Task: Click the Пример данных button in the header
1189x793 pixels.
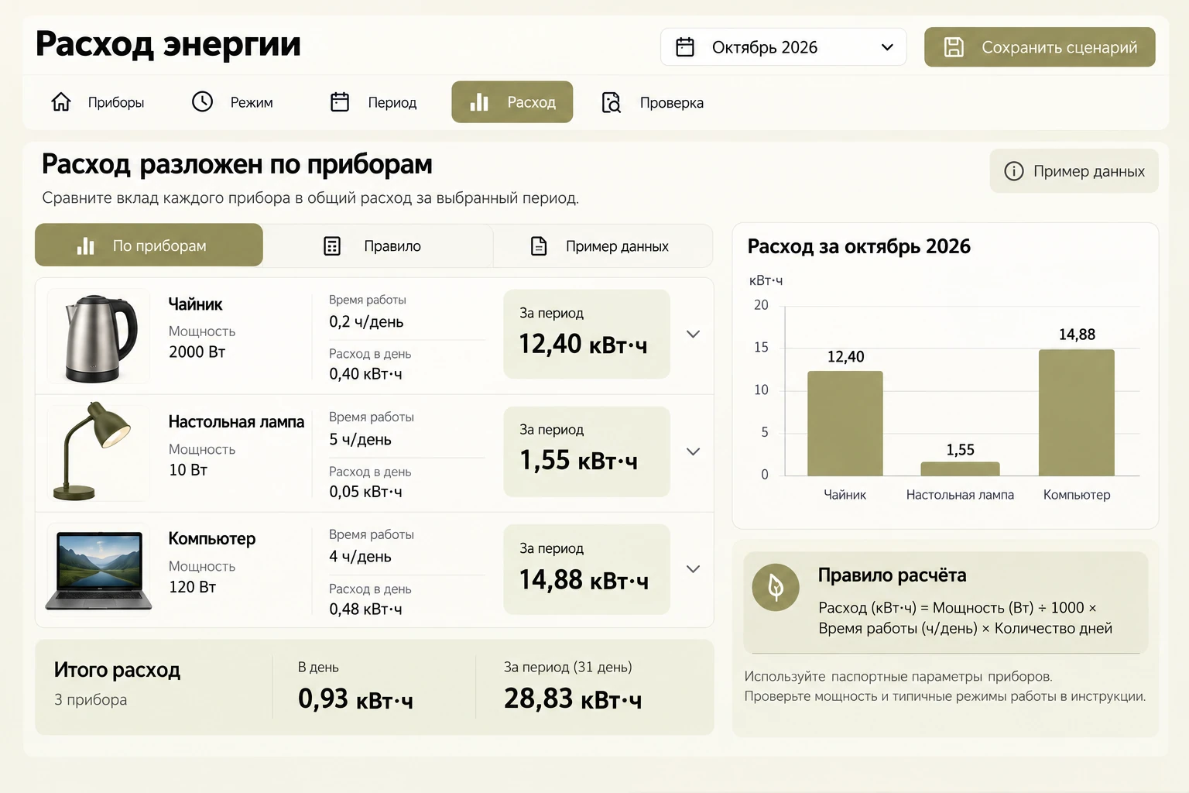Action: point(1074,171)
